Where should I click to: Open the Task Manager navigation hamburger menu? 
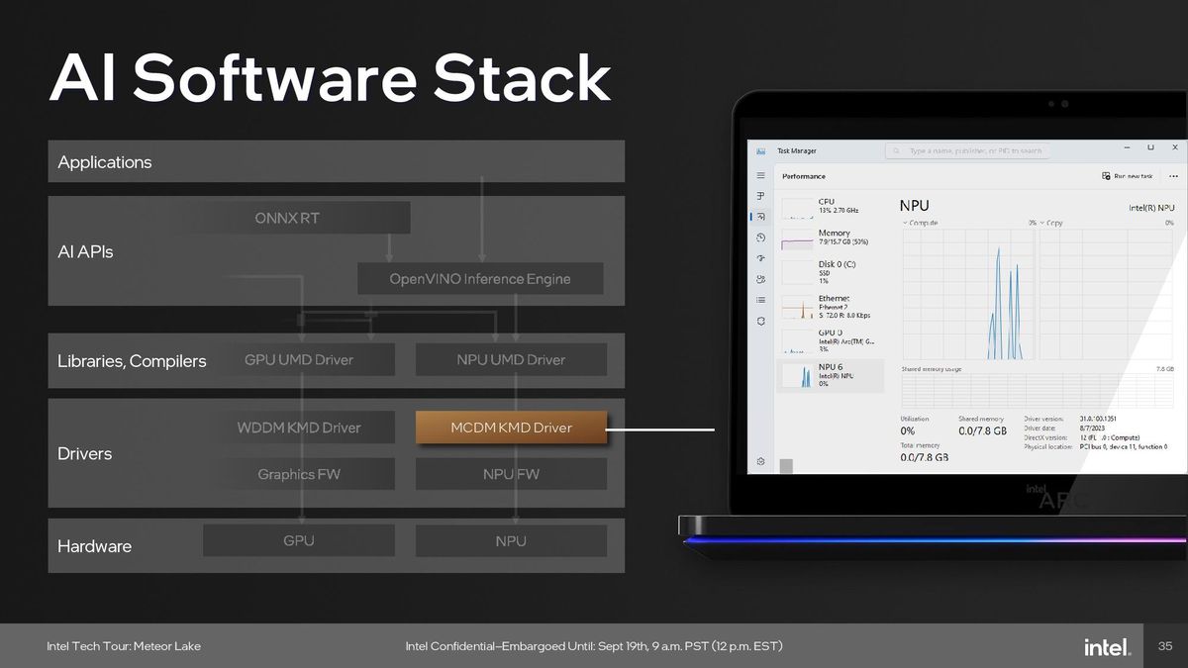tap(760, 175)
